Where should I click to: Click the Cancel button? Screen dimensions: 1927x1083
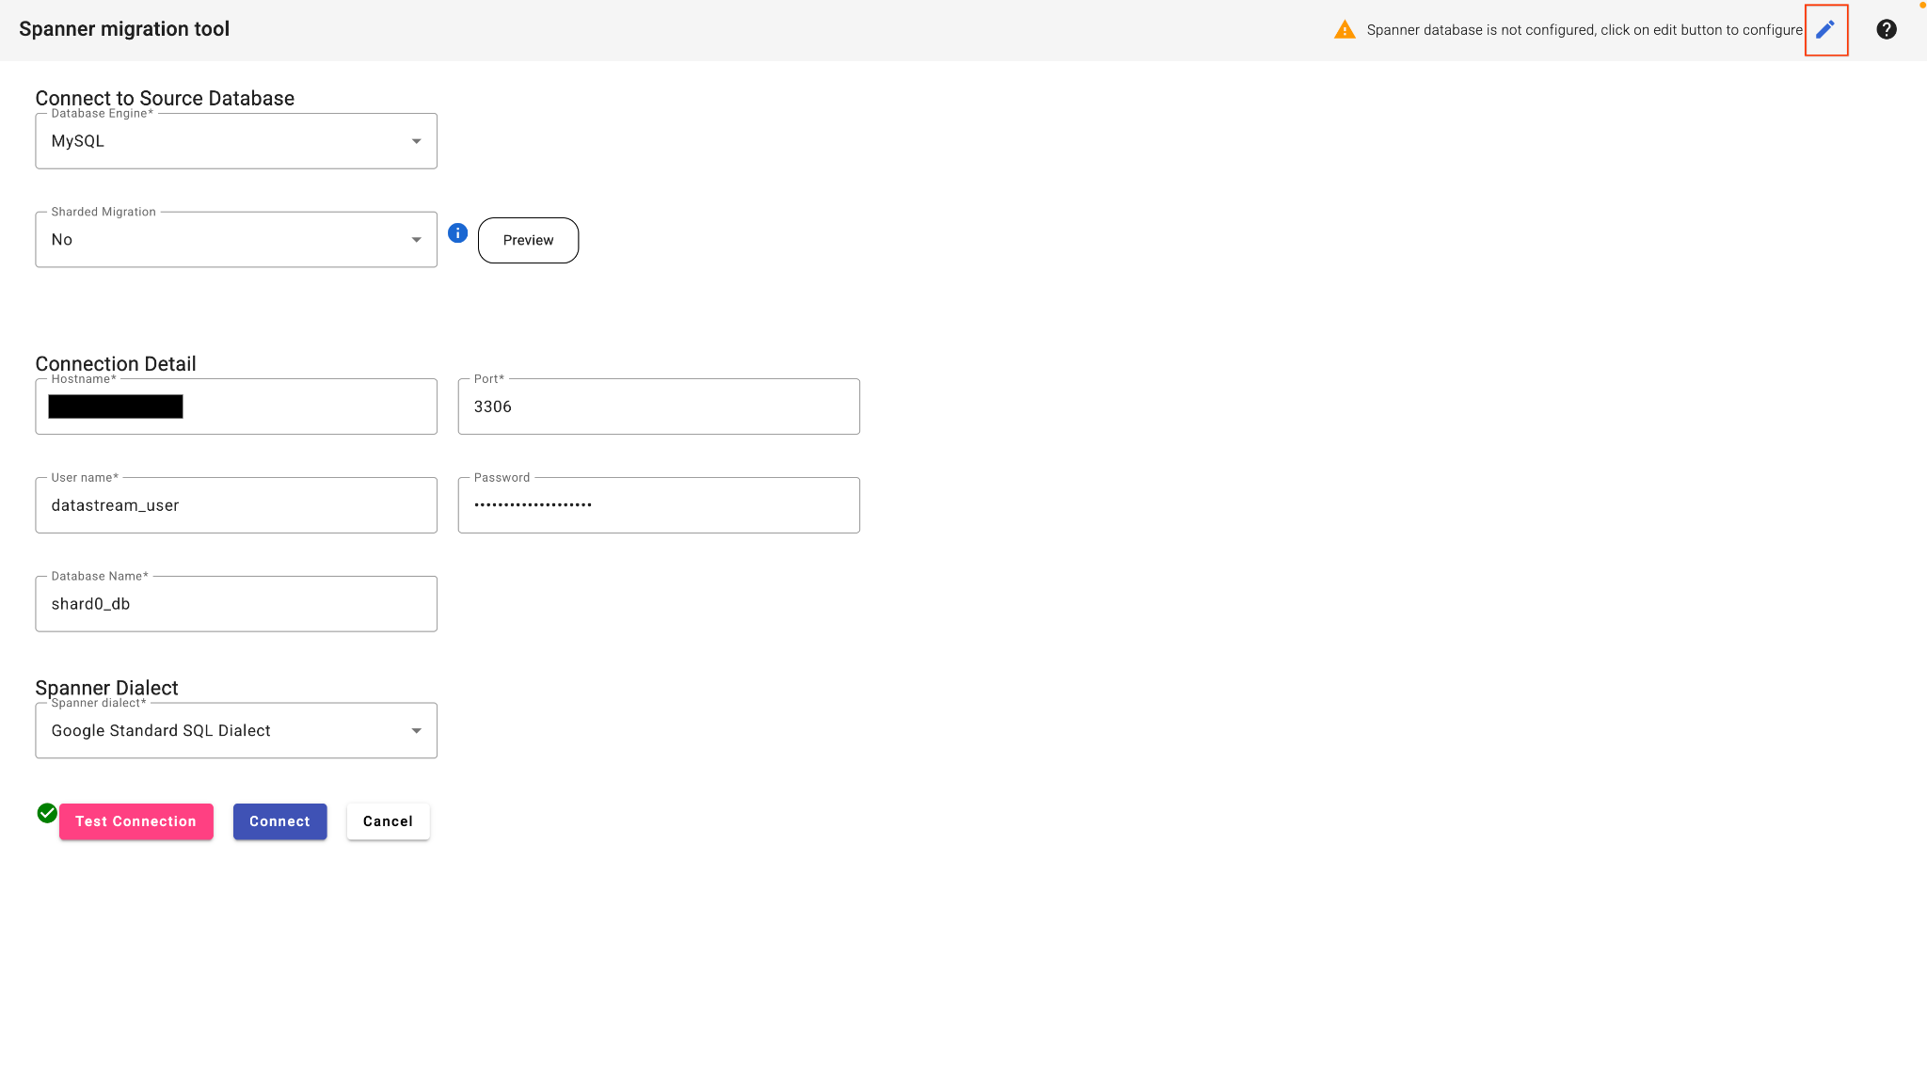388,821
